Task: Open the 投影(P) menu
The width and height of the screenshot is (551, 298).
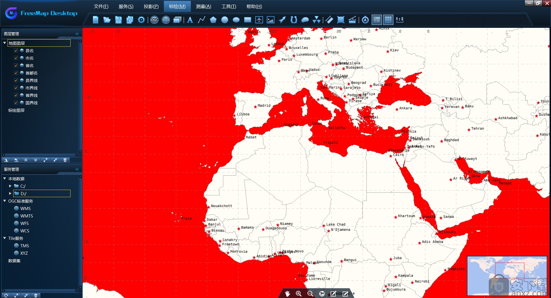Action: 151,6
